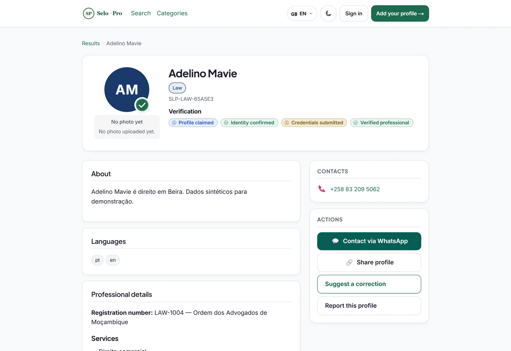The height and width of the screenshot is (351, 511).
Task: Click the No photo yet placeholder
Action: [127, 127]
